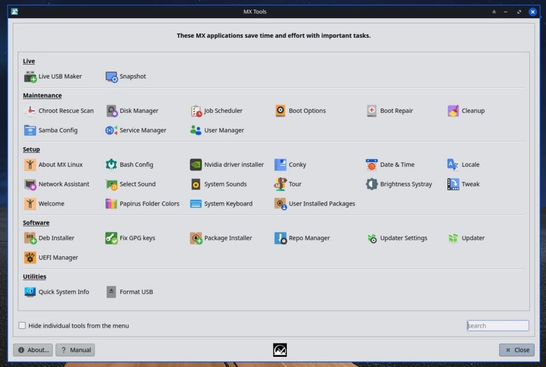Focus the search input field
Screen dimensions: 546x367
point(497,325)
